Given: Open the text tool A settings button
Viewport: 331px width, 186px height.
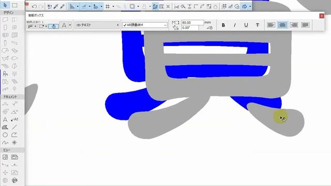Looking at the screenshot, I should pyautogui.click(x=64, y=25).
